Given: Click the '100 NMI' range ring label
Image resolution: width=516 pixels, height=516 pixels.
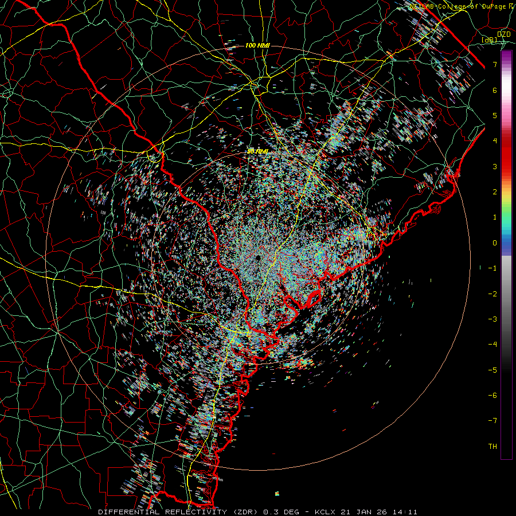Looking at the screenshot, I should (257, 45).
